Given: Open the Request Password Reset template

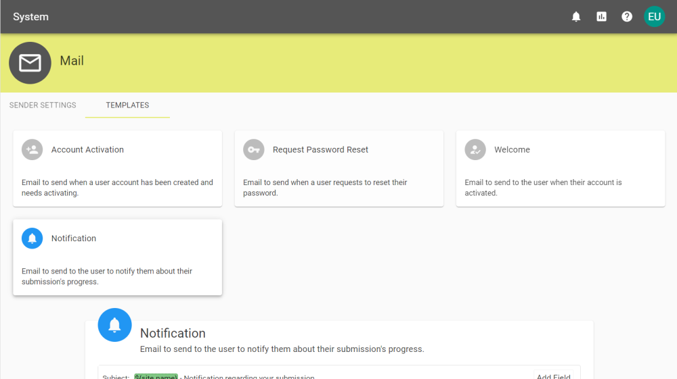Looking at the screenshot, I should pyautogui.click(x=338, y=169).
